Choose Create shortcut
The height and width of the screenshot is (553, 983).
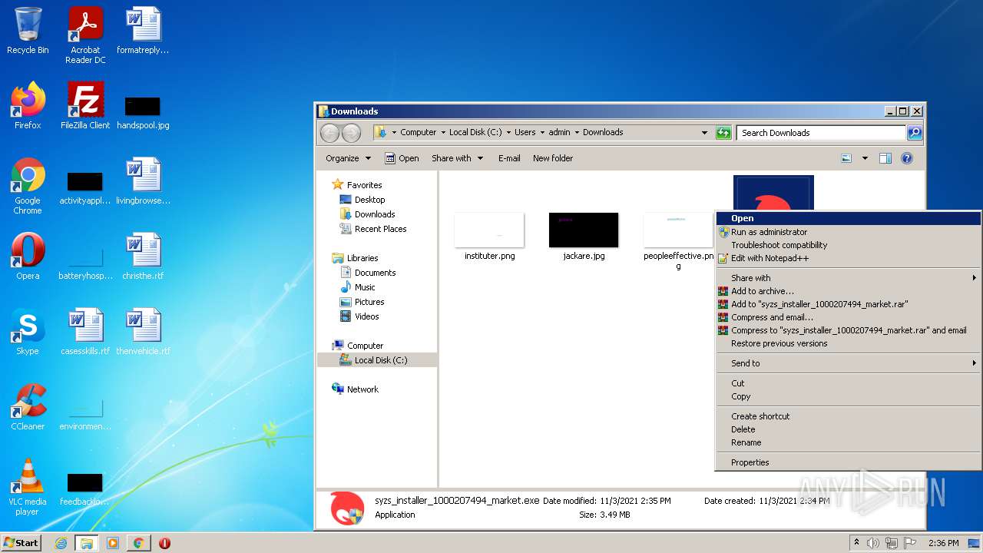tap(849, 416)
